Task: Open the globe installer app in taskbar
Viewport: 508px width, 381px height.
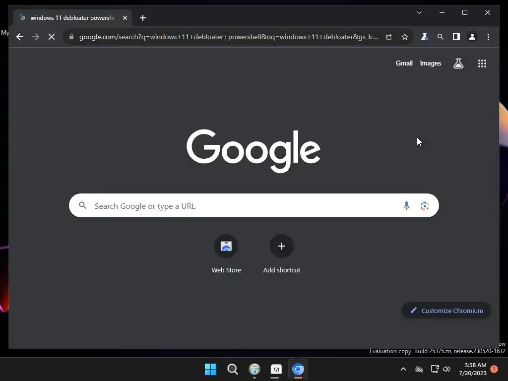Action: 254,369
